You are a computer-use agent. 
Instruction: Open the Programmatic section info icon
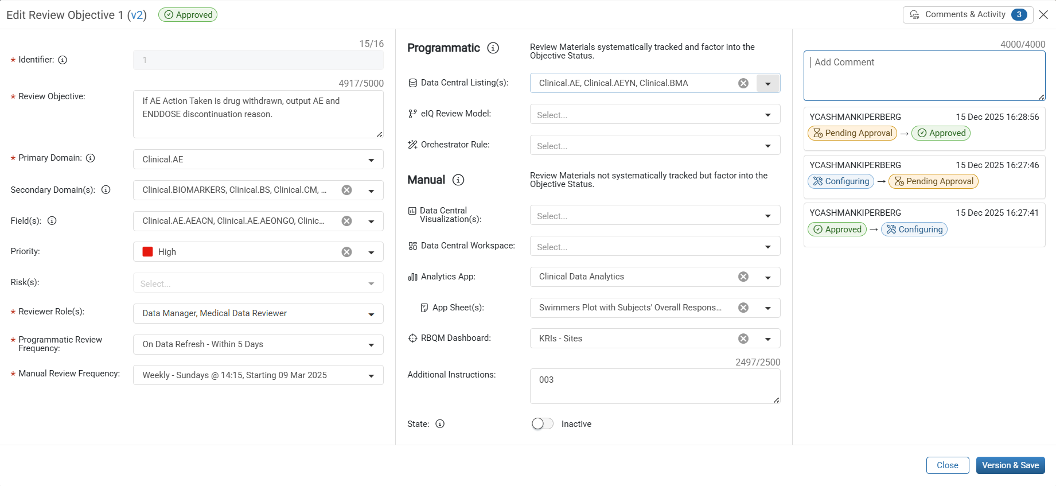pyautogui.click(x=493, y=48)
